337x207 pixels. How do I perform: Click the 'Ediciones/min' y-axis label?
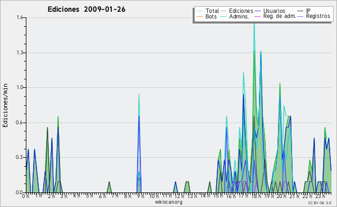(x=5, y=105)
